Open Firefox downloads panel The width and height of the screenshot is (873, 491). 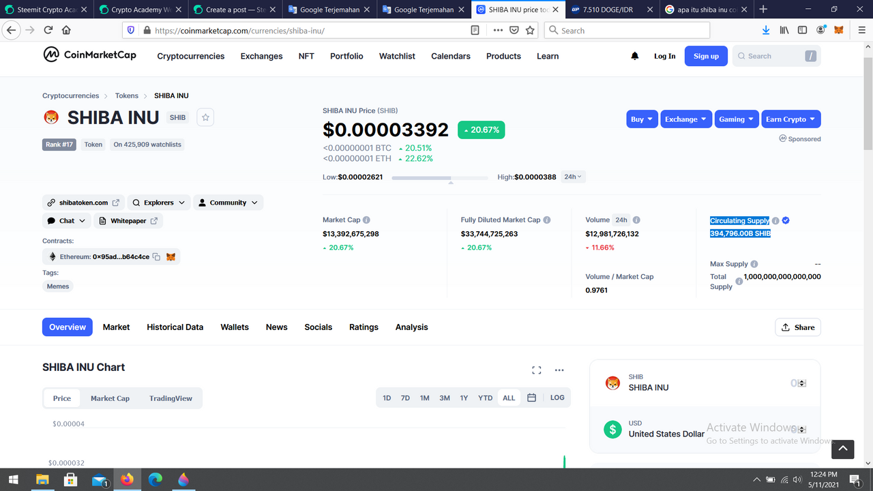tap(766, 30)
